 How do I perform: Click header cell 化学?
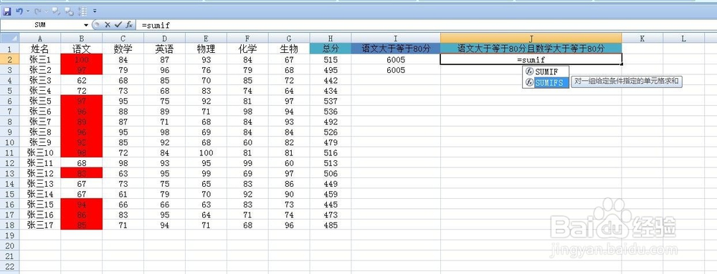tap(247, 49)
